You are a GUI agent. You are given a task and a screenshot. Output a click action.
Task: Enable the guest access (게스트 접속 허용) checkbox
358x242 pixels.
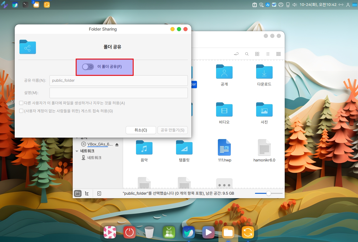click(21, 111)
